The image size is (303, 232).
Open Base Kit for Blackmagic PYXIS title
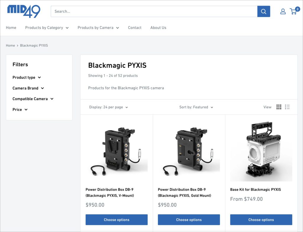click(x=255, y=189)
